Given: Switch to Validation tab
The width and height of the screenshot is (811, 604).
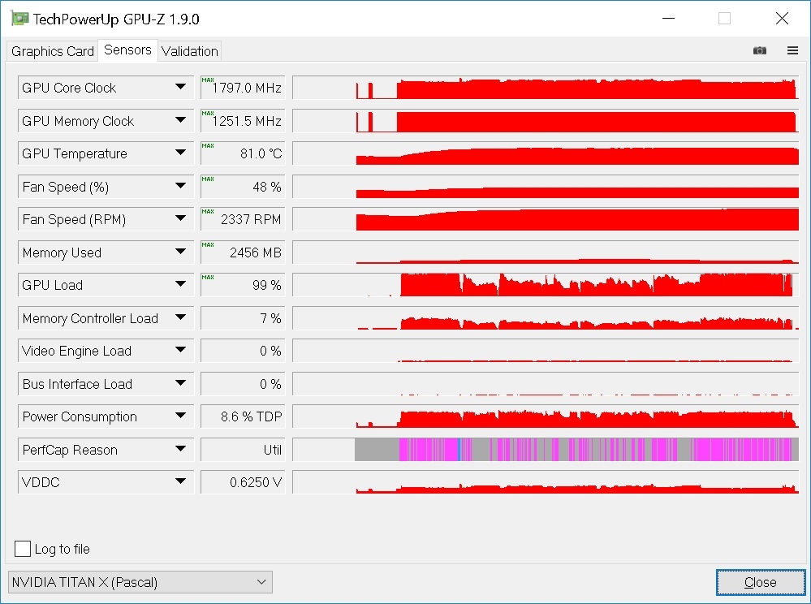Looking at the screenshot, I should click(x=190, y=51).
